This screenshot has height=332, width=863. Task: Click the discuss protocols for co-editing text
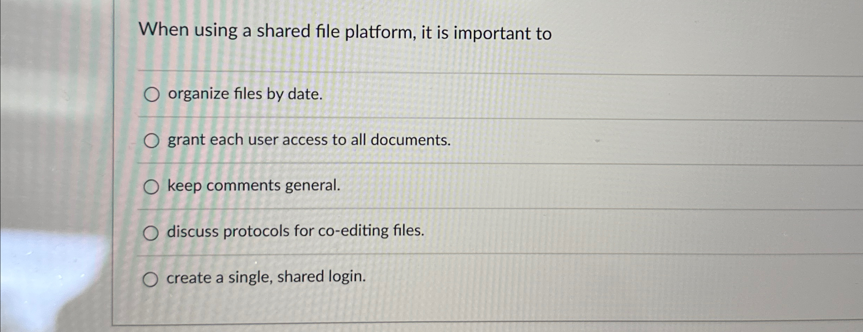(x=295, y=231)
